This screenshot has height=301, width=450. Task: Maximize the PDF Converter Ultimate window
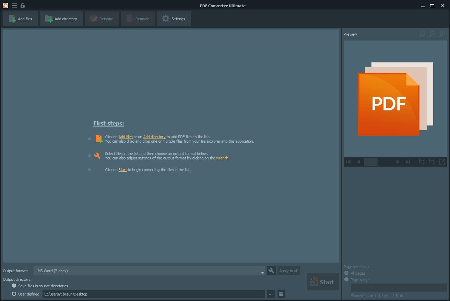coord(432,5)
